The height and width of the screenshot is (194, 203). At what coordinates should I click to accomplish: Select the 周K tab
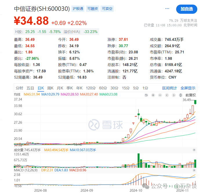tap(50, 88)
